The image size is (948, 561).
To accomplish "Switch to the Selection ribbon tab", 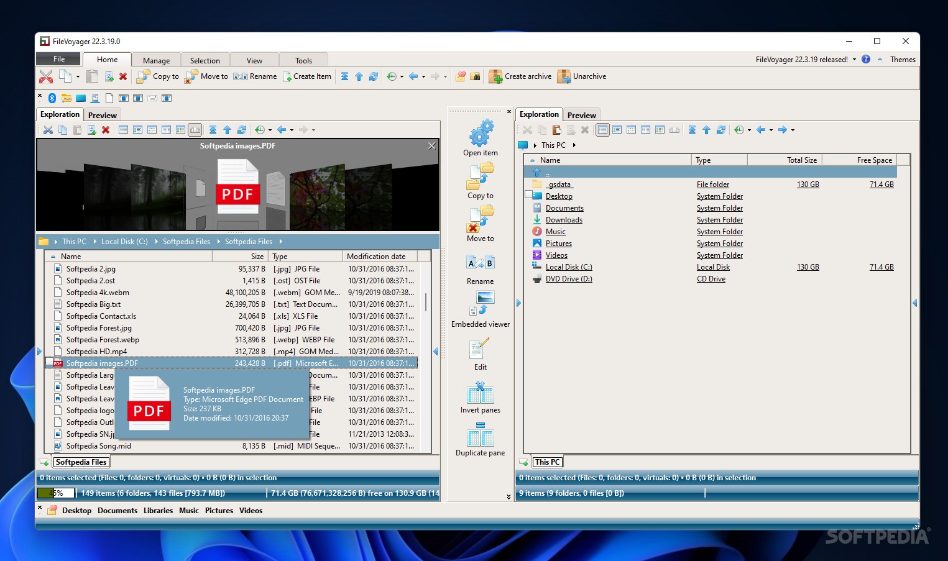I will (205, 60).
